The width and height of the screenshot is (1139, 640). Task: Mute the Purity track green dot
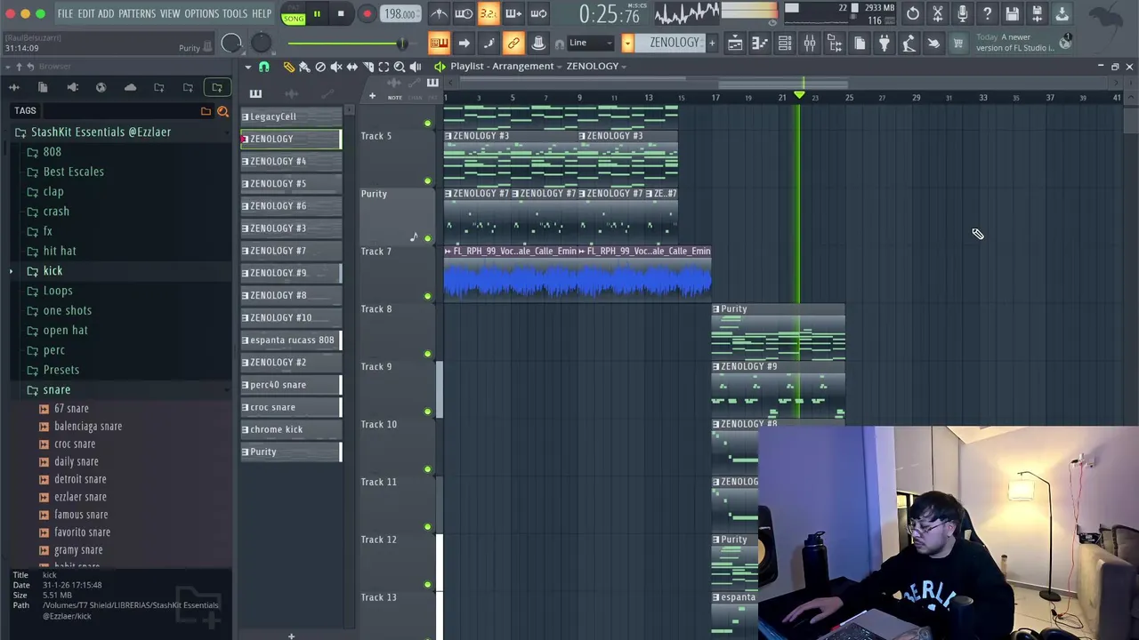point(427,238)
